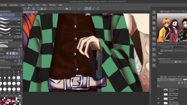Image resolution: width=187 pixels, height=105 pixels.
Task: Click the clear/circle icon in command bar
Action: click(x=60, y=8)
